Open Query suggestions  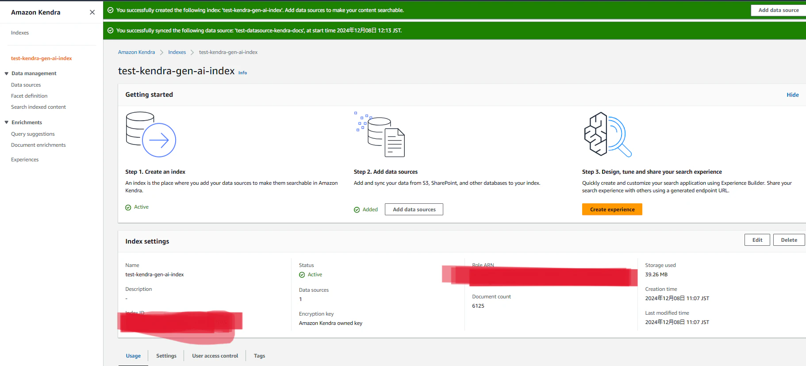tap(33, 134)
